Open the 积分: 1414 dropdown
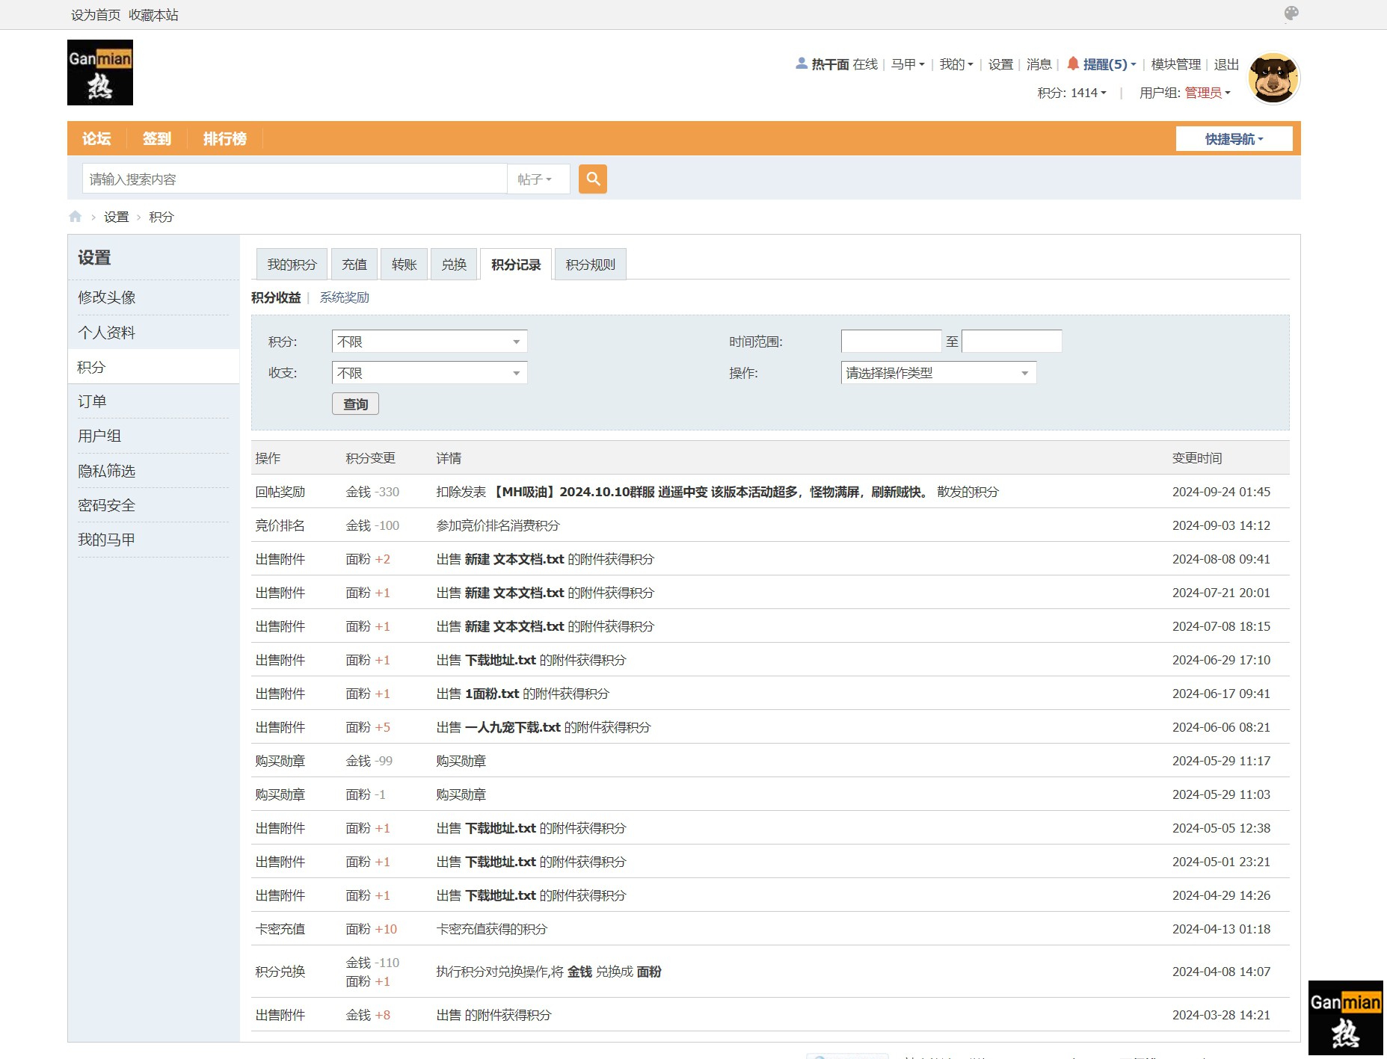1387x1059 pixels. pyautogui.click(x=1071, y=93)
